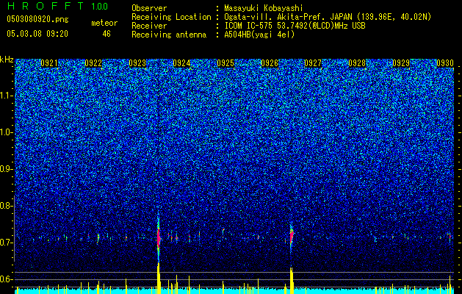Click the 0928 time marker
Screen dimensions: 462x294
(357, 63)
